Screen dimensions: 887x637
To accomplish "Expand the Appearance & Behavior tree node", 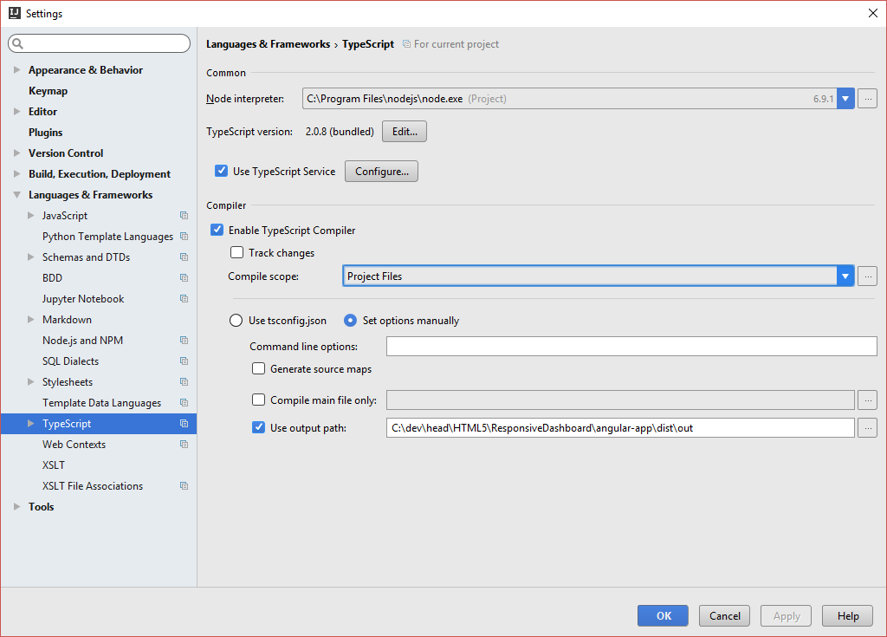I will click(16, 70).
